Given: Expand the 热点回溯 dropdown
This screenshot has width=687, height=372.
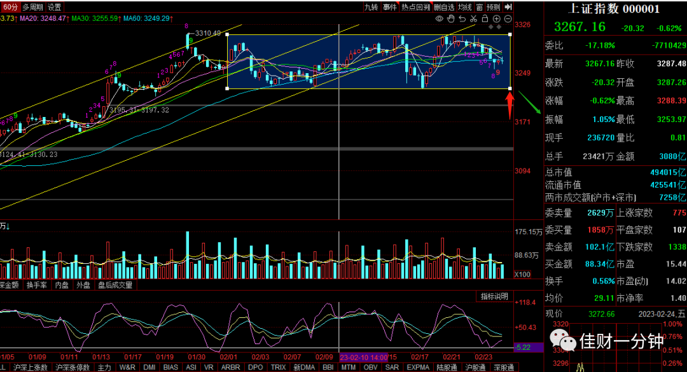Looking at the screenshot, I should tap(416, 7).
